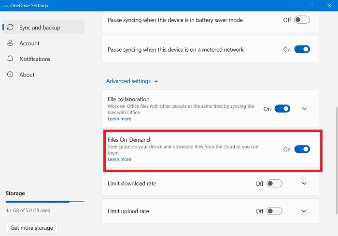Expand Limit upload rate options chevron
Viewport: 338px width, 236px height.
304,211
